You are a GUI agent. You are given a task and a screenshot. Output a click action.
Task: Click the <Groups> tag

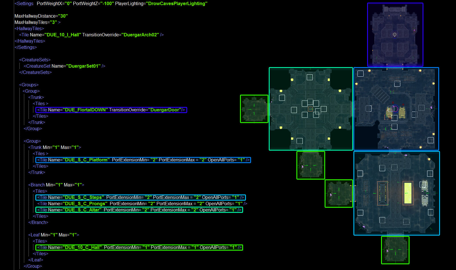pyautogui.click(x=29, y=85)
